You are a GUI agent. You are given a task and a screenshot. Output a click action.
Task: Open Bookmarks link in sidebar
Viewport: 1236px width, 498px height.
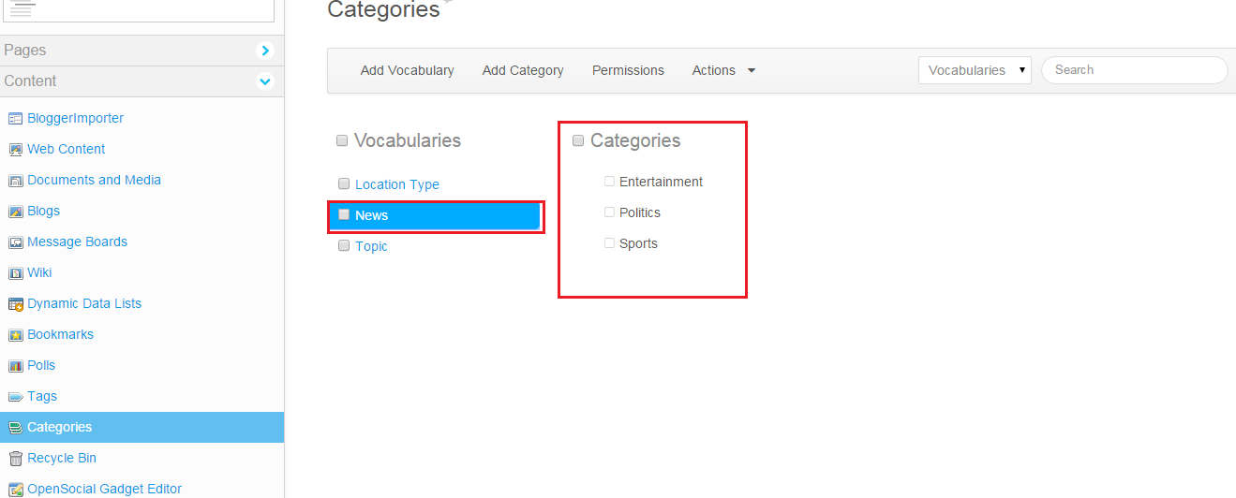point(60,335)
